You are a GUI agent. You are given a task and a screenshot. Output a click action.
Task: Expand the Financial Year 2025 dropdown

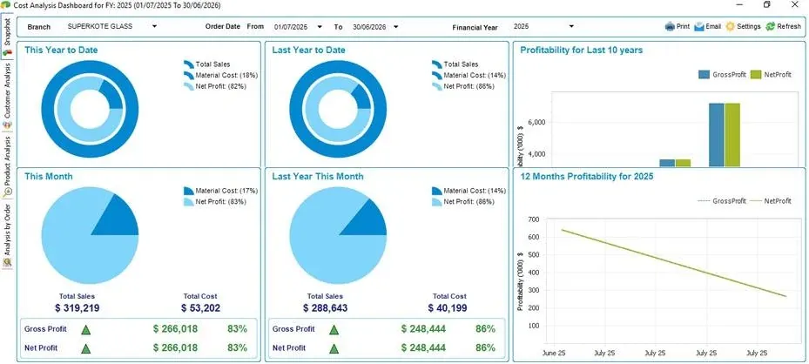tap(571, 26)
